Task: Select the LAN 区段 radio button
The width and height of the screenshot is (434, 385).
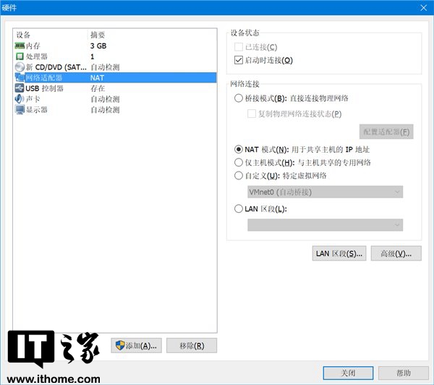Action: coord(239,209)
